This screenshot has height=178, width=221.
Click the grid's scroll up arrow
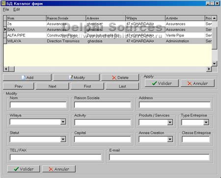click(x=215, y=18)
